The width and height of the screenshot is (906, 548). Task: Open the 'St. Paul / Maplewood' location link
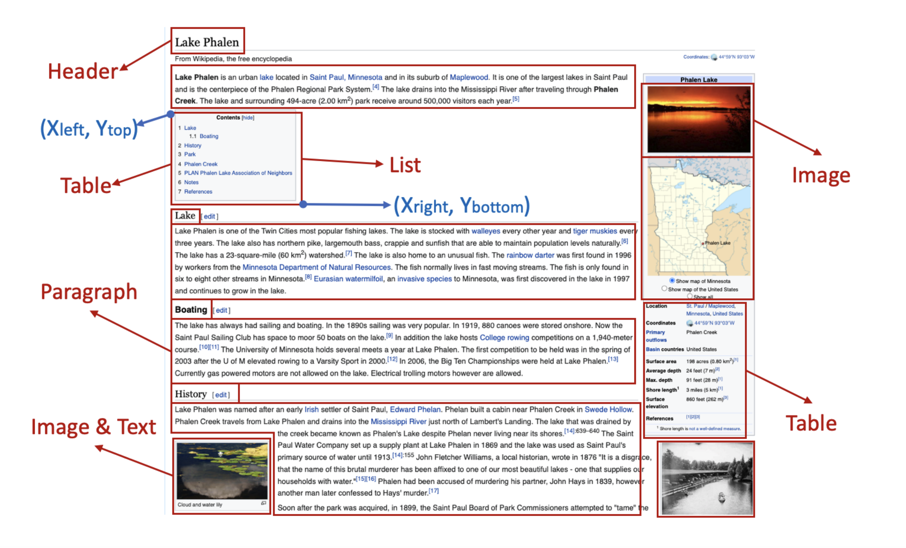point(710,306)
